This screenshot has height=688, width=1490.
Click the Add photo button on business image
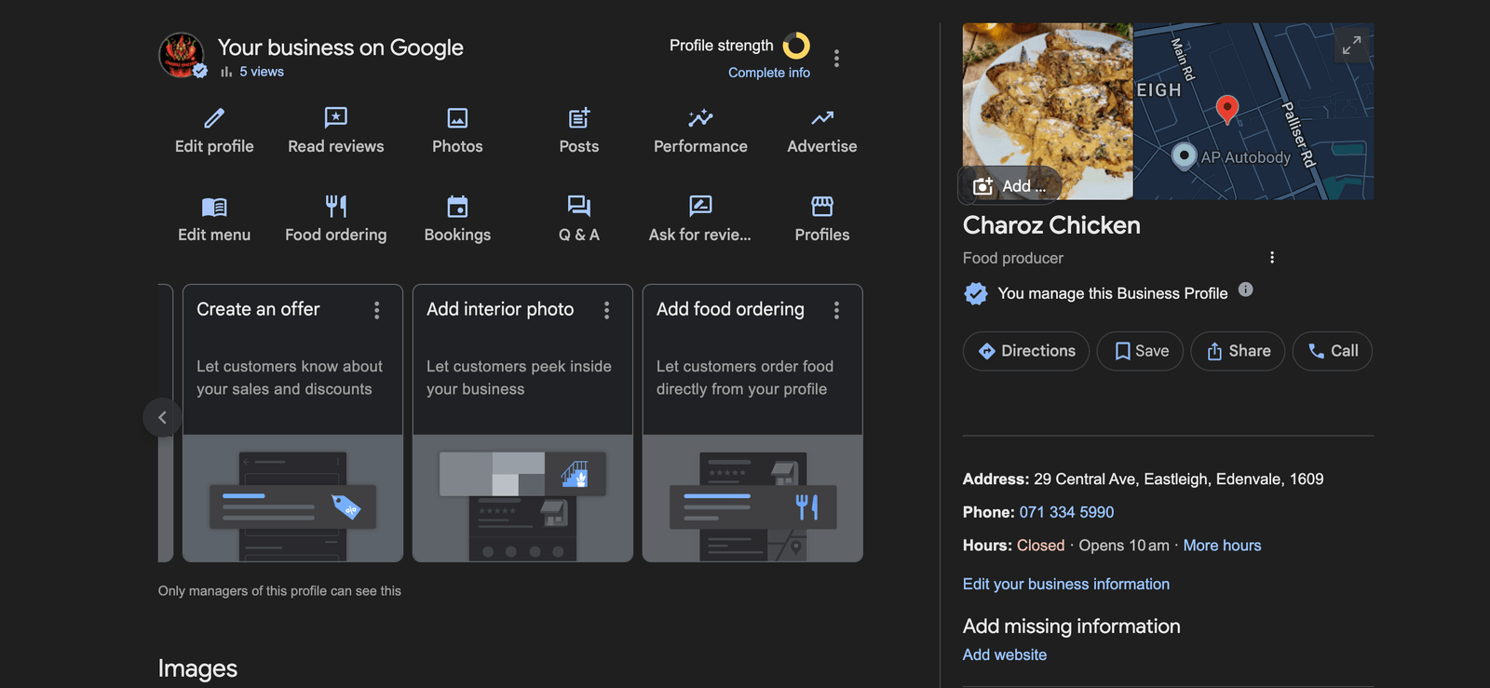coord(1009,186)
